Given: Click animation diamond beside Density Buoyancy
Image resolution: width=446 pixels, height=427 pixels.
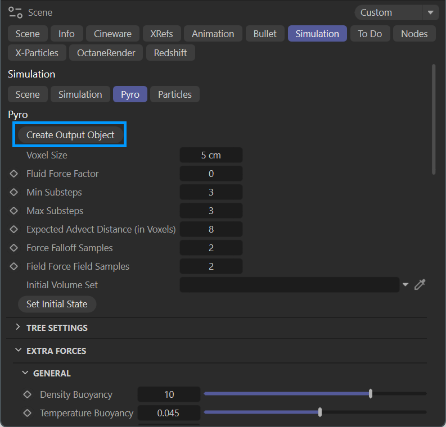Looking at the screenshot, I should pos(27,394).
